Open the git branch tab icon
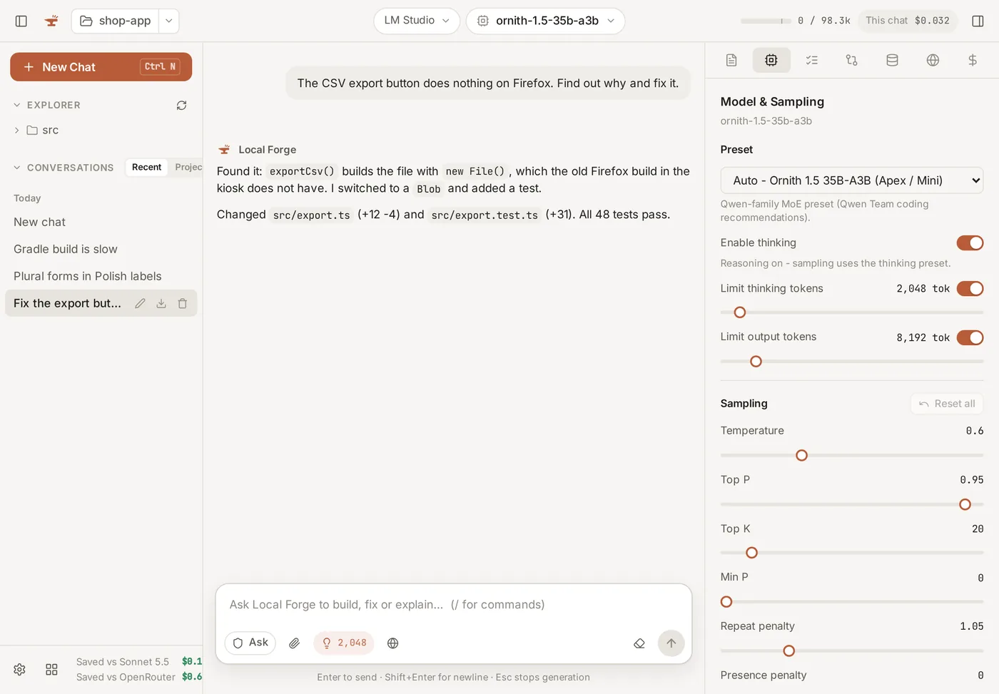This screenshot has height=694, width=999. pyautogui.click(x=851, y=61)
